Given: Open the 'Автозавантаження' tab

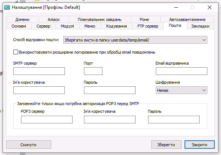Looking at the screenshot, I should 187,20.
